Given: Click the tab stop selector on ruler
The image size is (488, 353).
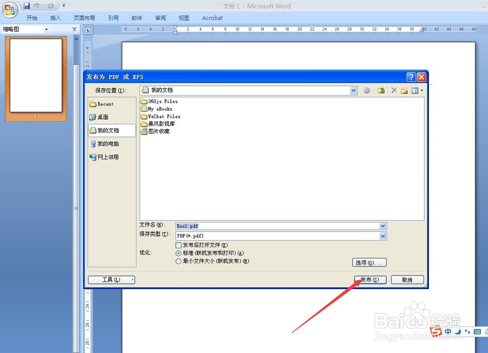Looking at the screenshot, I should tap(88, 30).
